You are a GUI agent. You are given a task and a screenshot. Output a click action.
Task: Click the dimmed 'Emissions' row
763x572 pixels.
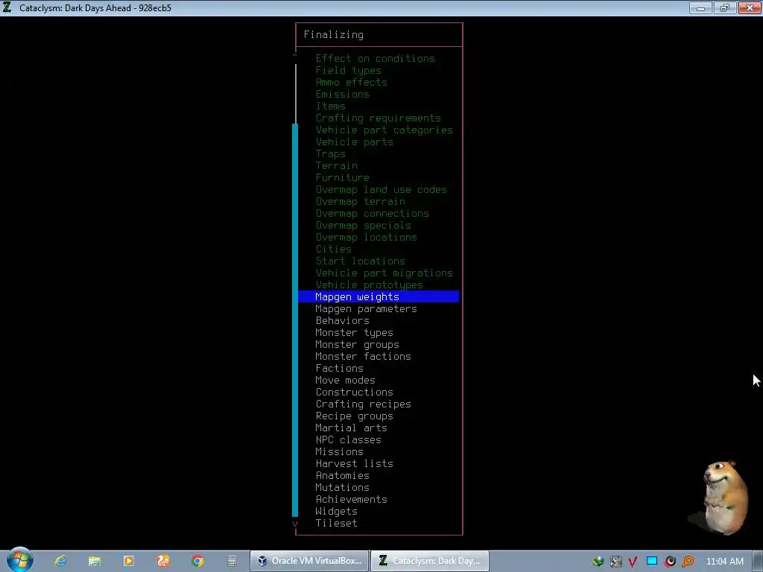pyautogui.click(x=343, y=95)
